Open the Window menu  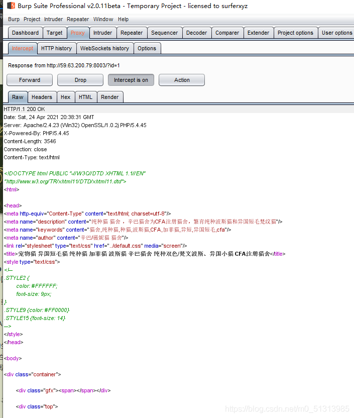pyautogui.click(x=103, y=19)
